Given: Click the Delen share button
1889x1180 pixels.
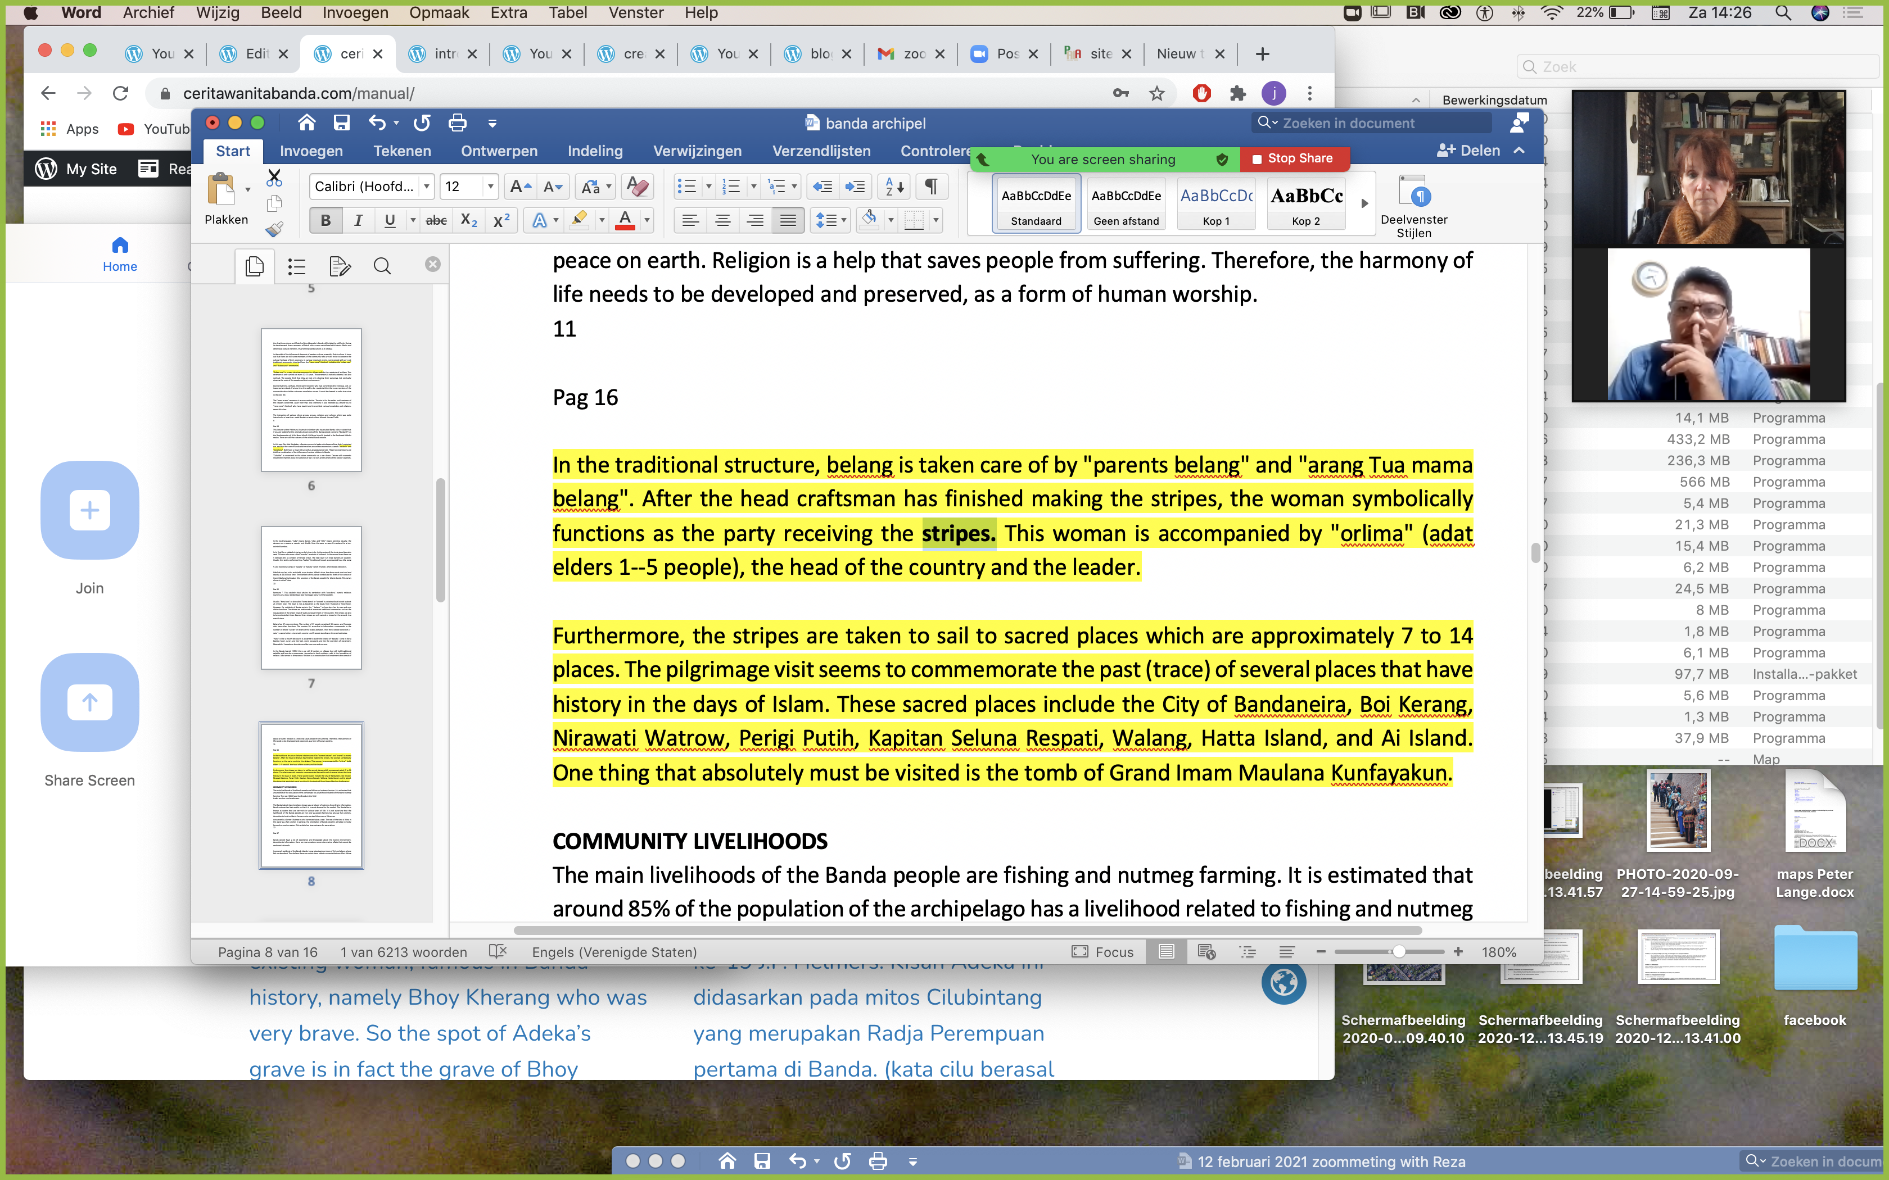Looking at the screenshot, I should click(x=1469, y=151).
